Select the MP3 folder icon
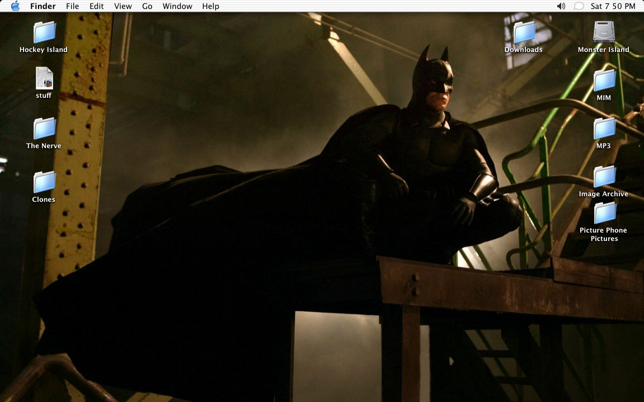Screen dimensions: 644x402 pyautogui.click(x=605, y=128)
